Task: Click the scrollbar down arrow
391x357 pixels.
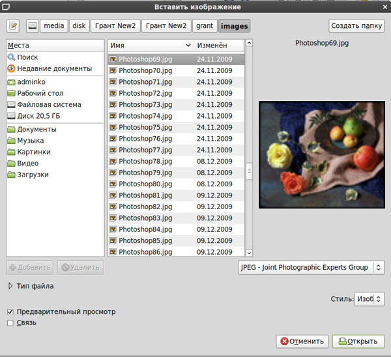Action: click(249, 253)
